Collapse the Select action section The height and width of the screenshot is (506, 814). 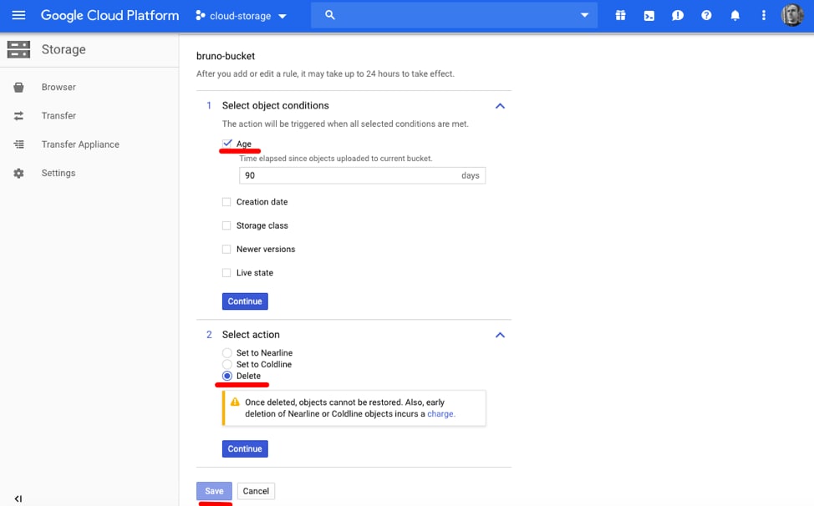(x=500, y=335)
